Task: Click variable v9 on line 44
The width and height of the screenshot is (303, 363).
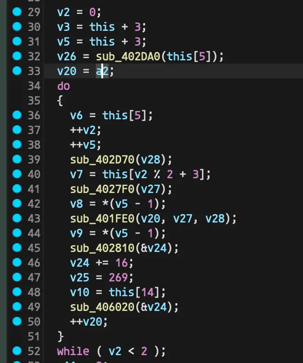Action: pos(76,233)
